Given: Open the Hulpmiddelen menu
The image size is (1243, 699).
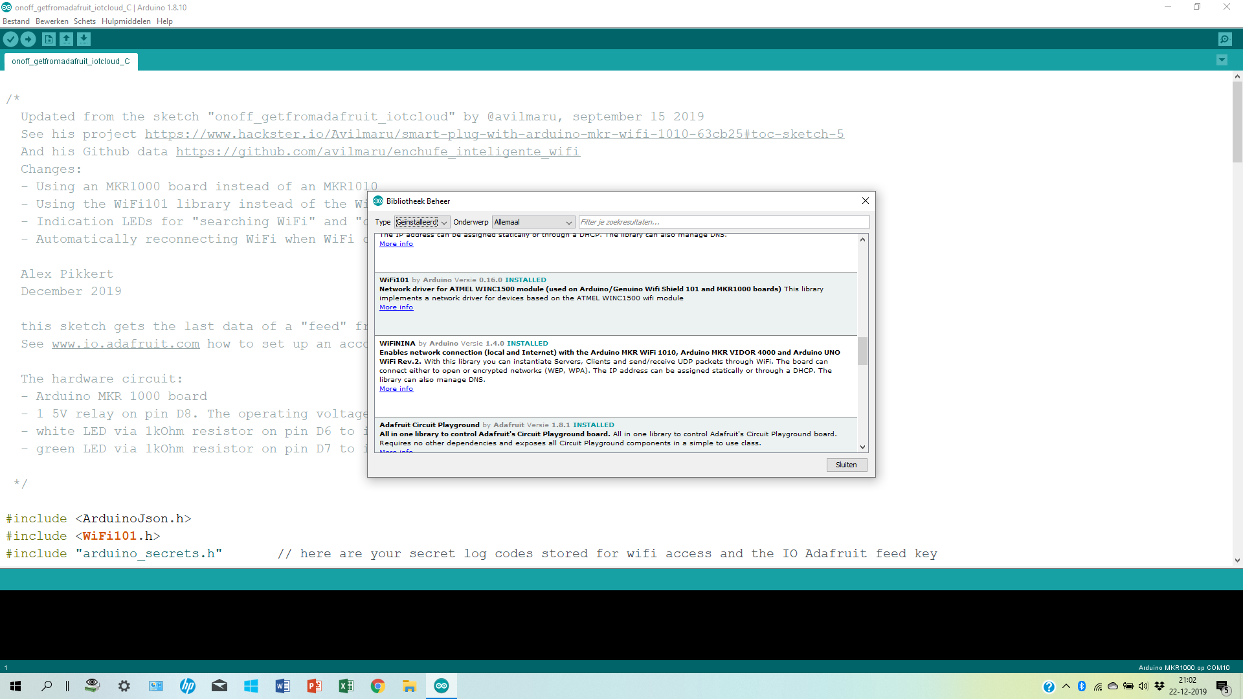Looking at the screenshot, I should (126, 21).
